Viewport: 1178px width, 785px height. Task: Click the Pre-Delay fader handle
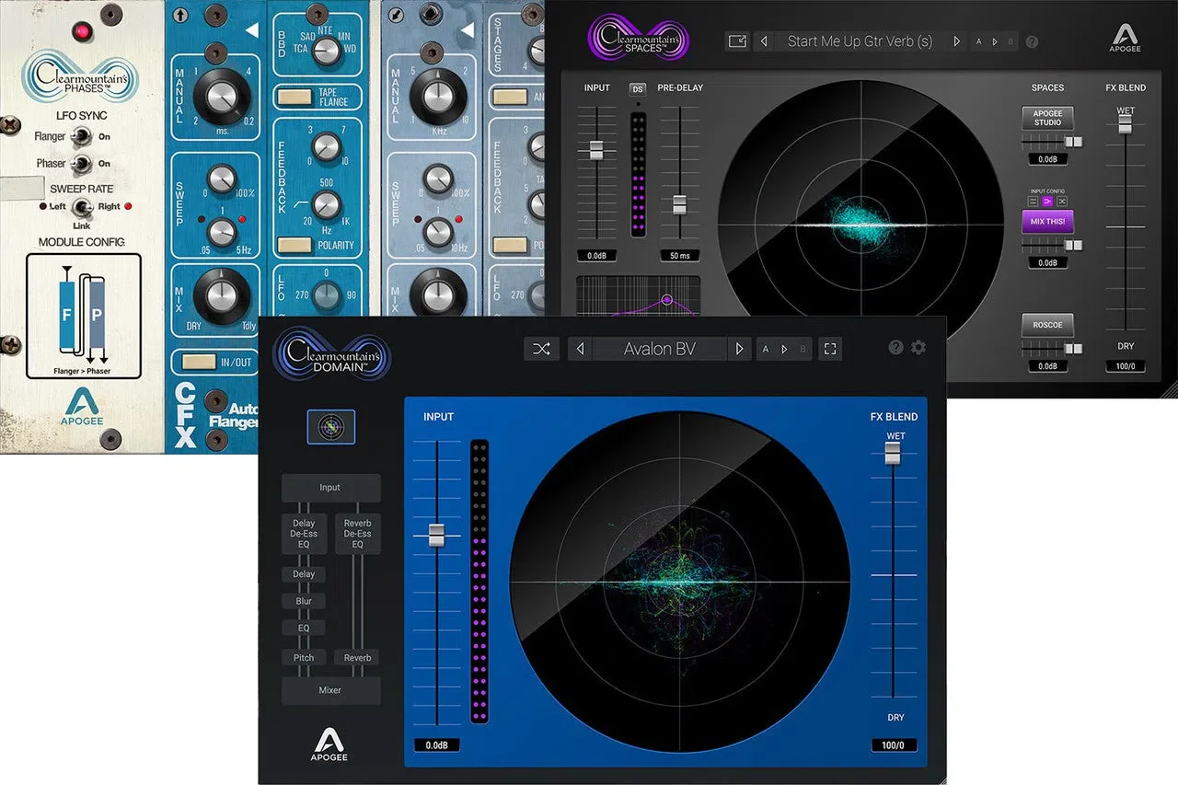click(679, 204)
